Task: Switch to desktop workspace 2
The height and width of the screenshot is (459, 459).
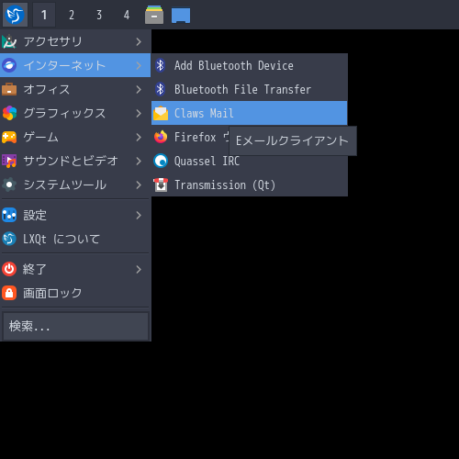Action: point(72,15)
